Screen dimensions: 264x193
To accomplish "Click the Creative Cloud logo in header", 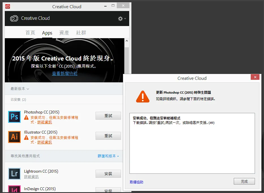I will click(x=14, y=18).
